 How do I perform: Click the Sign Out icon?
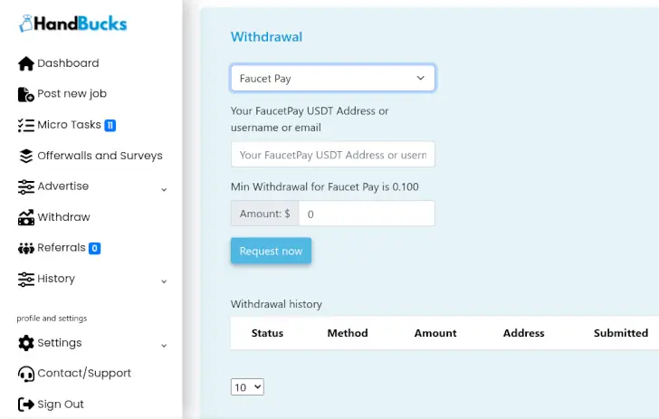pyautogui.click(x=26, y=405)
